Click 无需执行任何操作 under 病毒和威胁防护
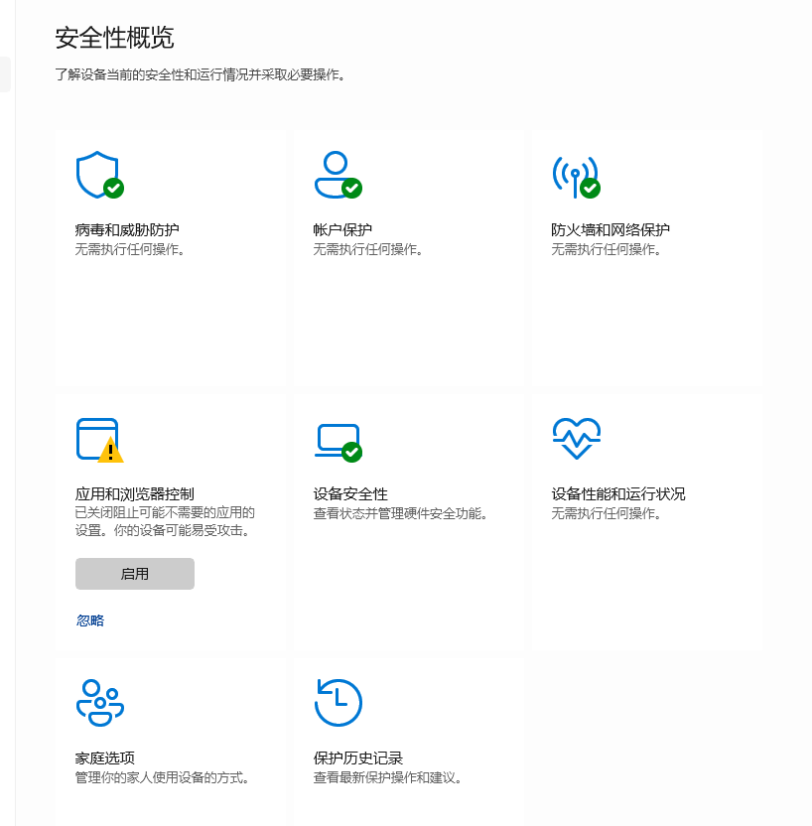Viewport: 812px width, 826px height. pyautogui.click(x=130, y=249)
